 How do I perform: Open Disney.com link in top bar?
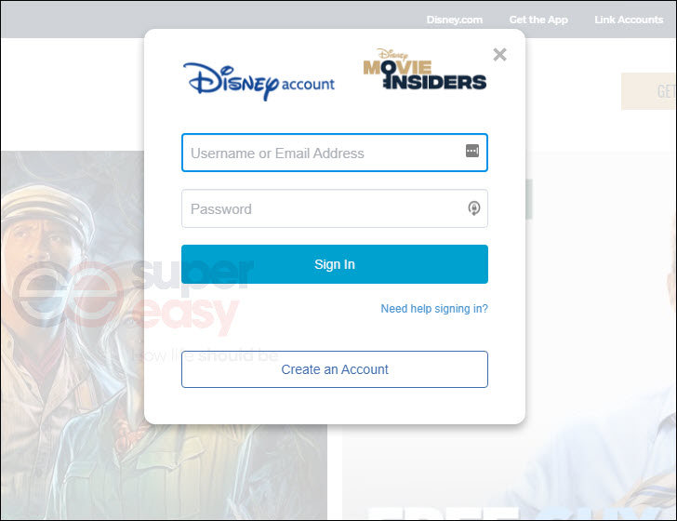[x=454, y=20]
